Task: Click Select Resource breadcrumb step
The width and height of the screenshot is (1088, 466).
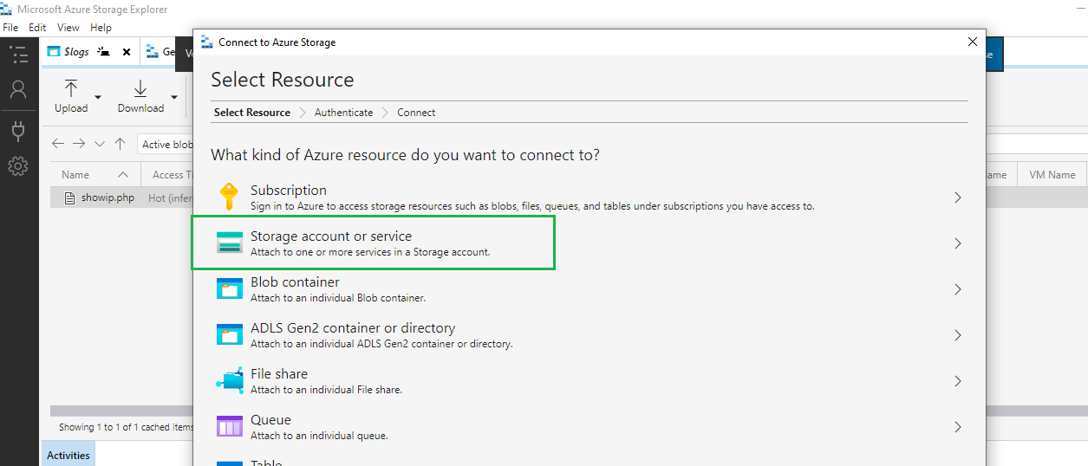Action: coord(252,113)
